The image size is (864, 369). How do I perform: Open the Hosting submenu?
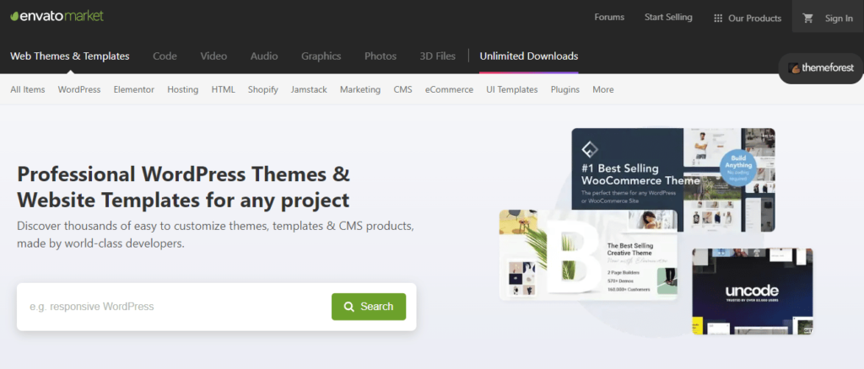183,89
